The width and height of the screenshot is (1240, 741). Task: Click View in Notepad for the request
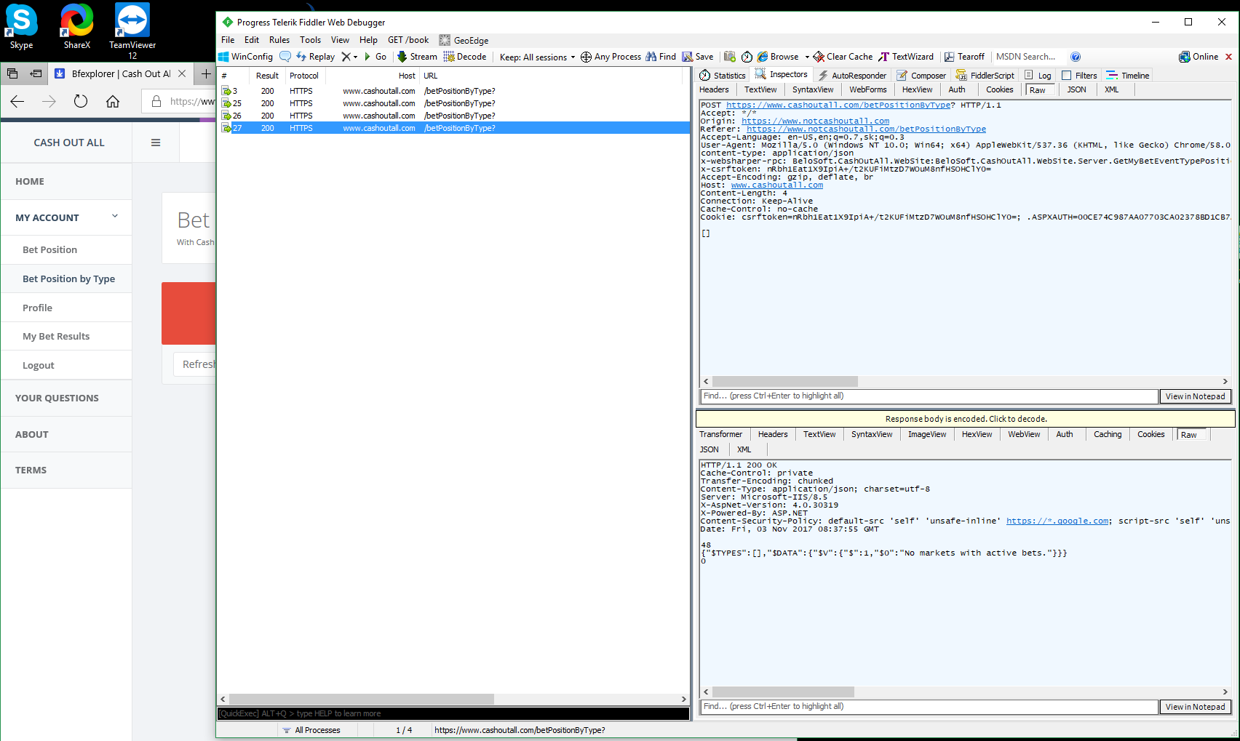(1195, 396)
